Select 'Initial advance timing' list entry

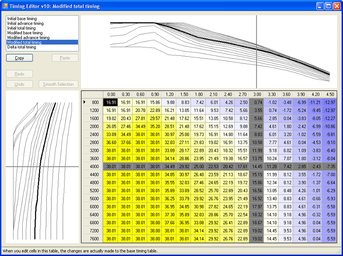(x=25, y=24)
